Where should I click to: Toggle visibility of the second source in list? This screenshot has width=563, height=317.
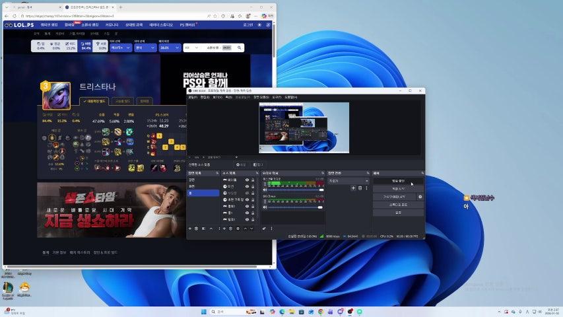click(x=248, y=186)
